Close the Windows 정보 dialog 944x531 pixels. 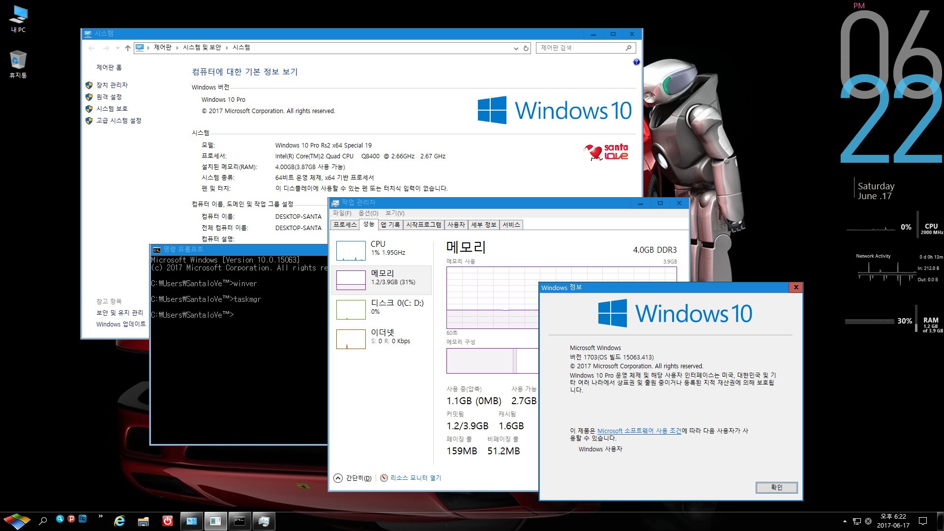point(796,287)
